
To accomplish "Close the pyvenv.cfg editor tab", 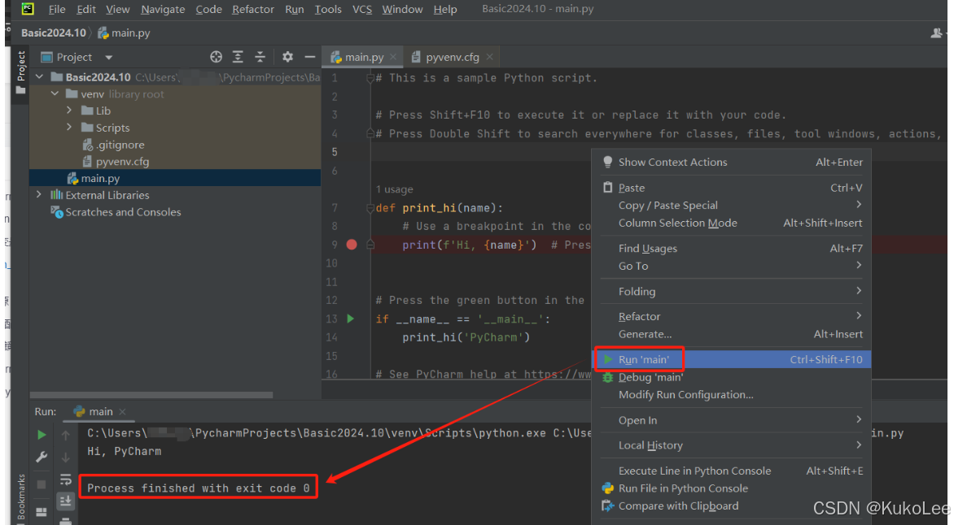I will coord(489,57).
